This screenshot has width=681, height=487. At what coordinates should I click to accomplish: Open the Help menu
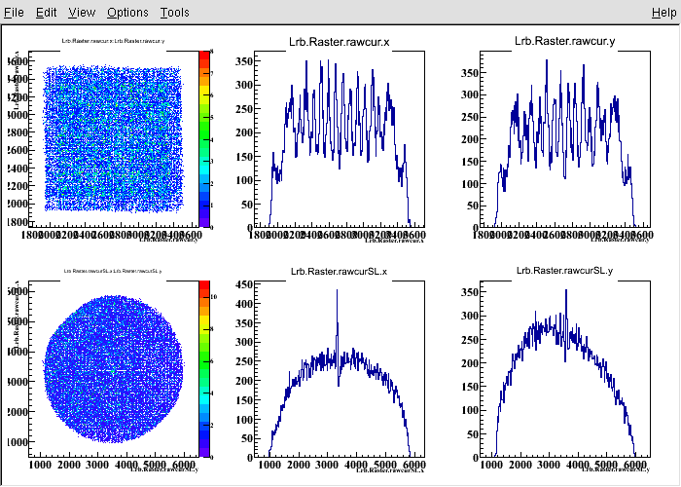coord(664,12)
